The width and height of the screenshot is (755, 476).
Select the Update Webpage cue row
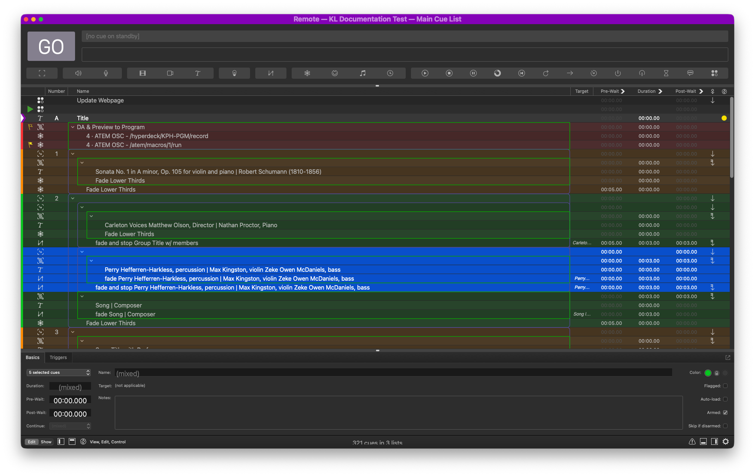[x=375, y=100]
